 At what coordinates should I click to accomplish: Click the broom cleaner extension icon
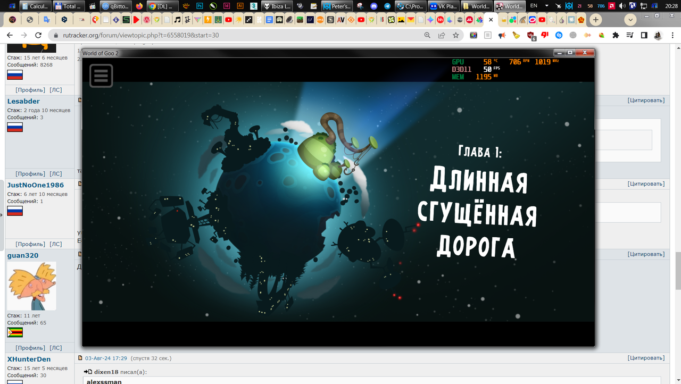pos(516,35)
